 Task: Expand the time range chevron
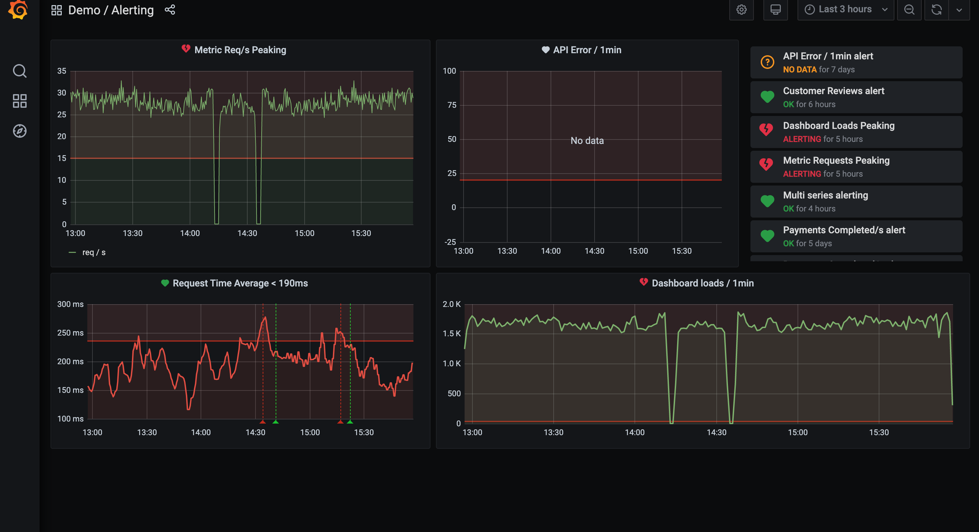pyautogui.click(x=886, y=10)
